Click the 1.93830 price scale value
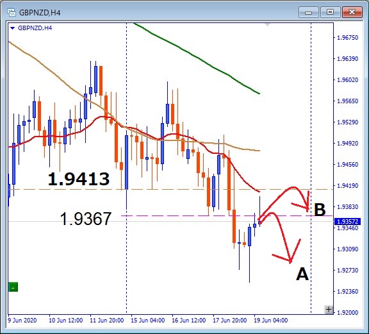The height and width of the screenshot is (334, 369). [x=348, y=207]
